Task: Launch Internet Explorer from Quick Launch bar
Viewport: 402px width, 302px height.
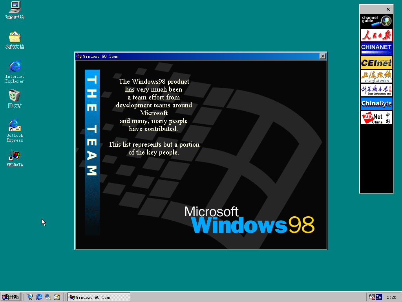Action: 39,297
